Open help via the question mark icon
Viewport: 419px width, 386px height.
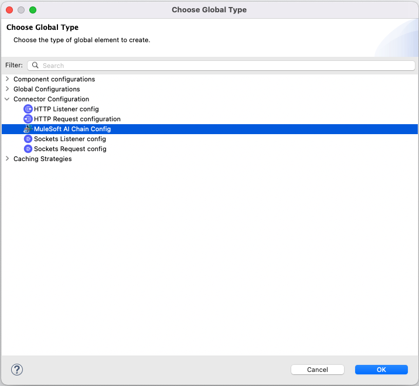click(16, 369)
